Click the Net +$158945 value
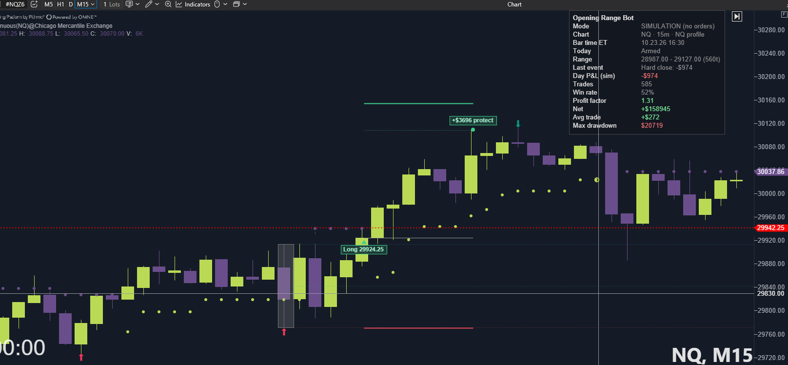The height and width of the screenshot is (365, 788). pyautogui.click(x=656, y=109)
